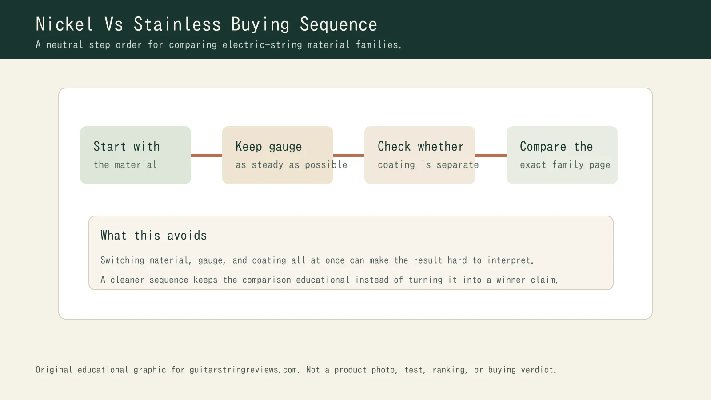Select the "coating is separate" subtext

428,165
